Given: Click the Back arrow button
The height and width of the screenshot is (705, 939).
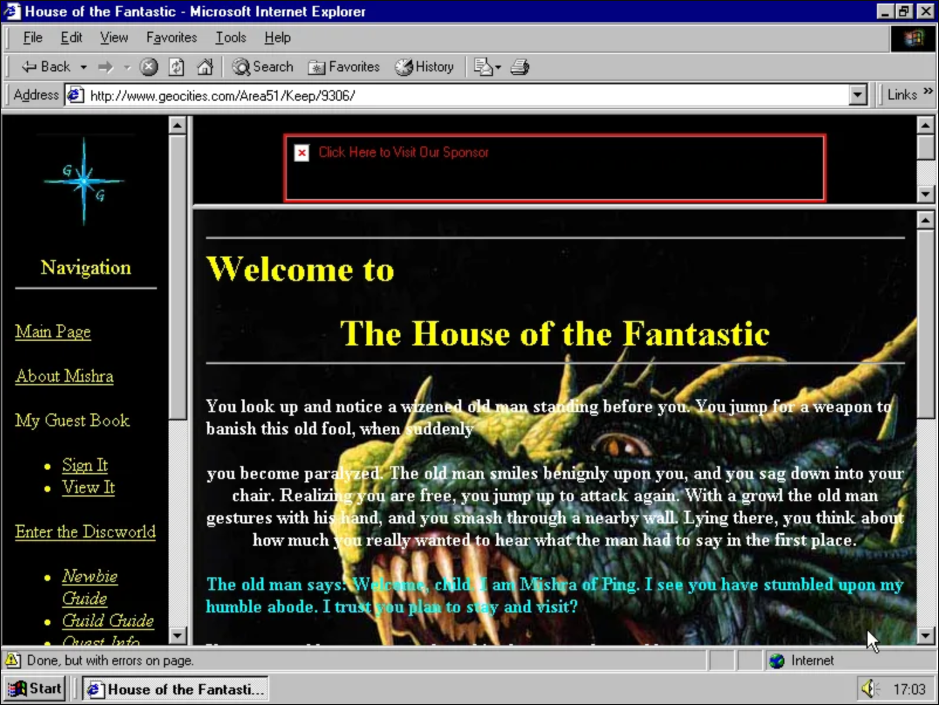Looking at the screenshot, I should [x=45, y=67].
